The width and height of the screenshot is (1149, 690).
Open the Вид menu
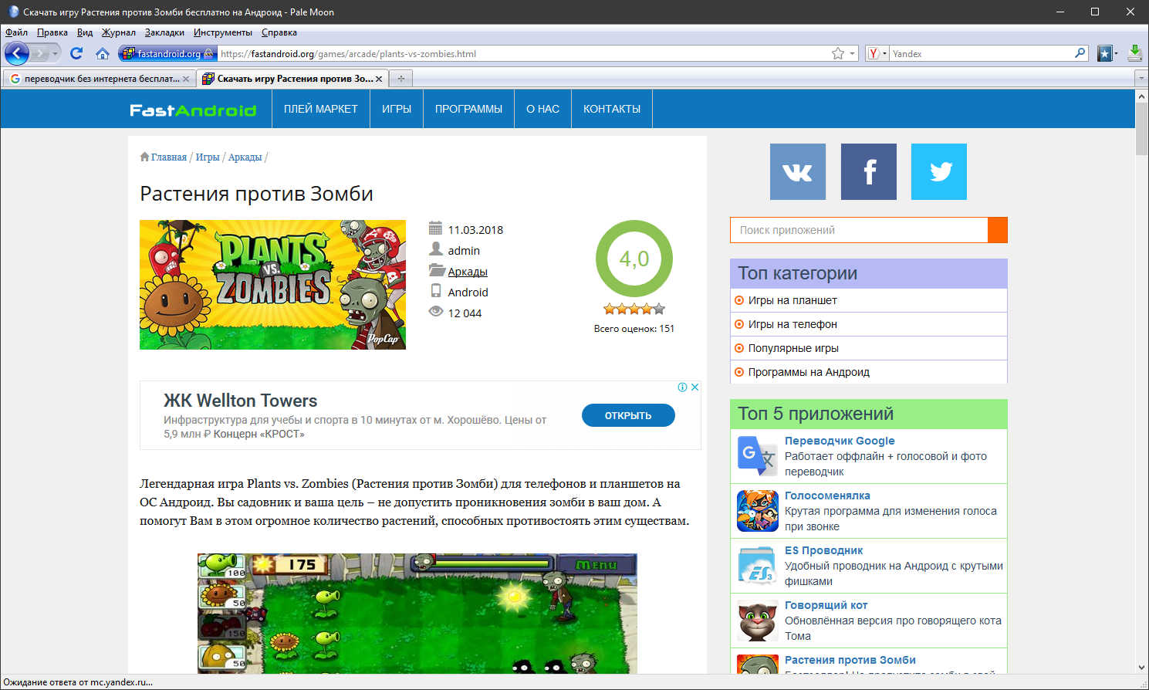[x=85, y=32]
